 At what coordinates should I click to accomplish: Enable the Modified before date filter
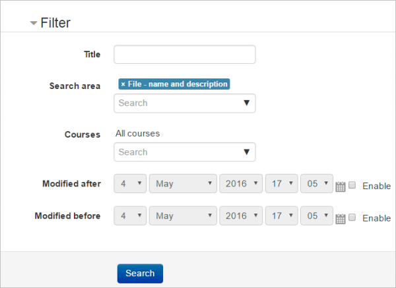coord(352,217)
